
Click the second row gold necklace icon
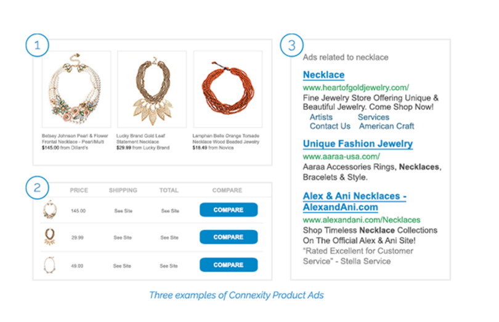click(x=49, y=237)
